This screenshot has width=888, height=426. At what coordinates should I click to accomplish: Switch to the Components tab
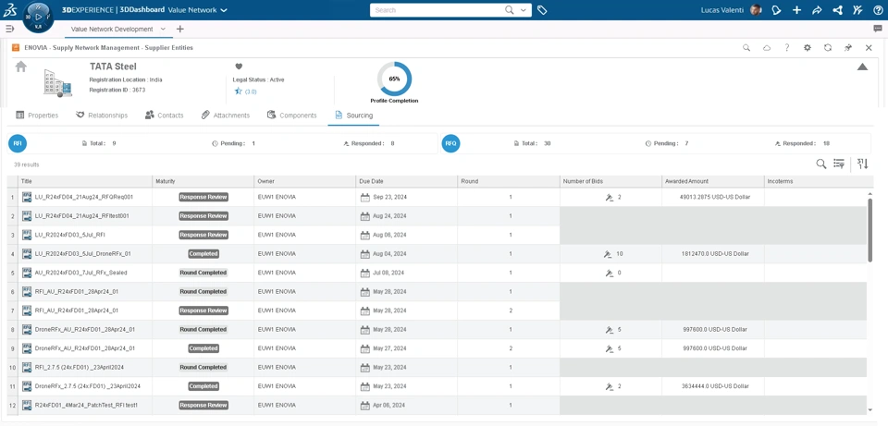tap(291, 116)
